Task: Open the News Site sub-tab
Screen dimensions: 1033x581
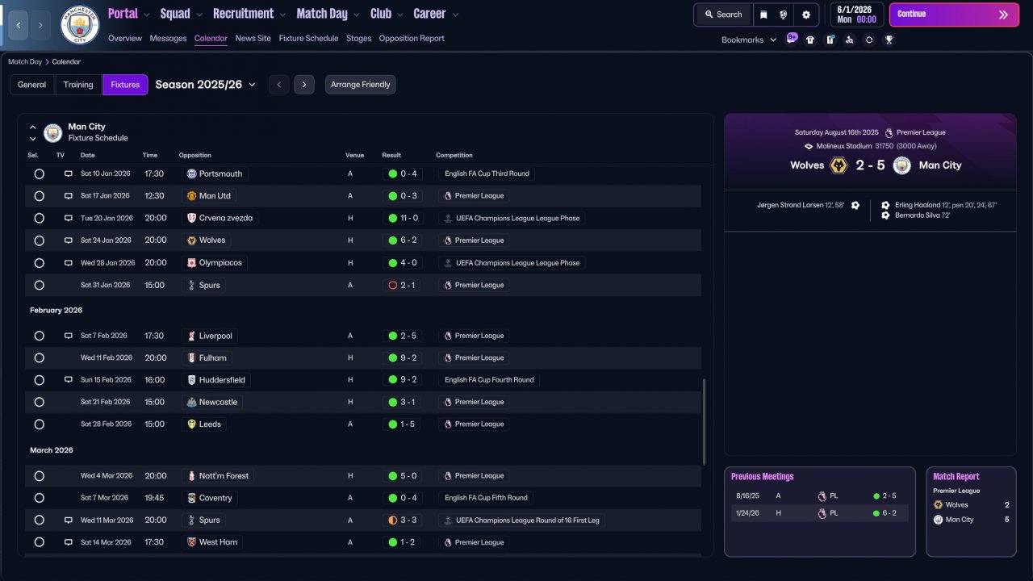Action: [x=253, y=38]
